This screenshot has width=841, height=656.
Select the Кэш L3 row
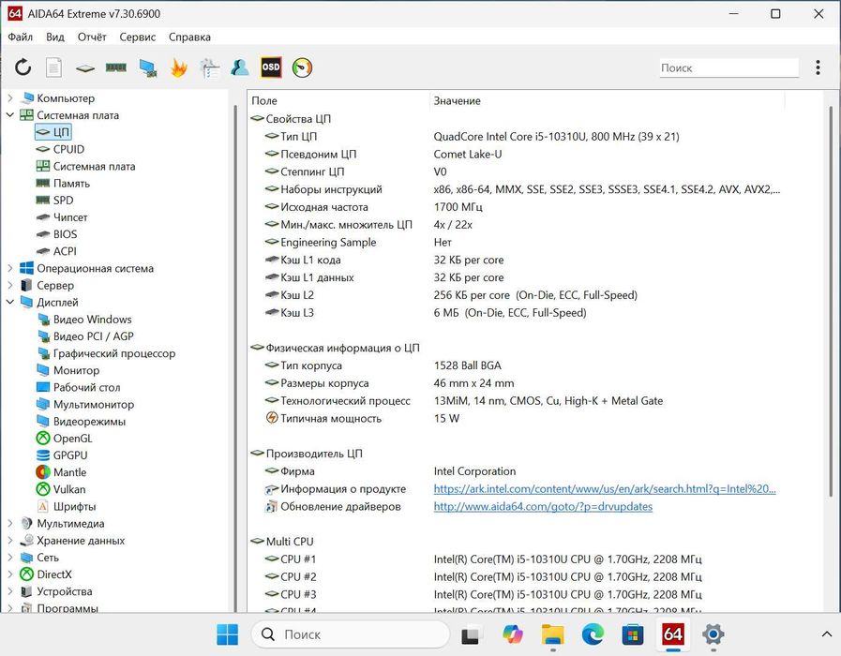click(518, 312)
